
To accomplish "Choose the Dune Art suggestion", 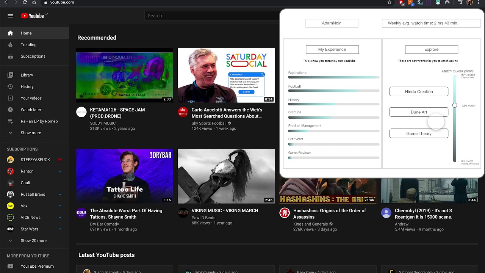I will (x=419, y=112).
